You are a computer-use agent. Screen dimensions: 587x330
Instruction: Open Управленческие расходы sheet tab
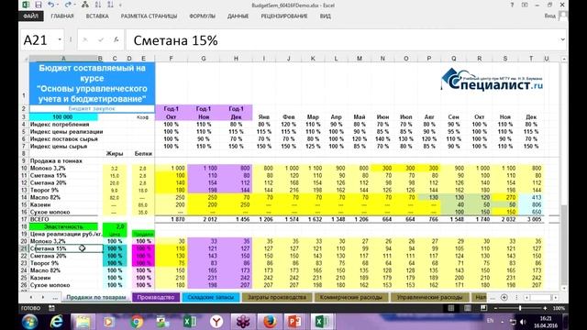(x=429, y=297)
